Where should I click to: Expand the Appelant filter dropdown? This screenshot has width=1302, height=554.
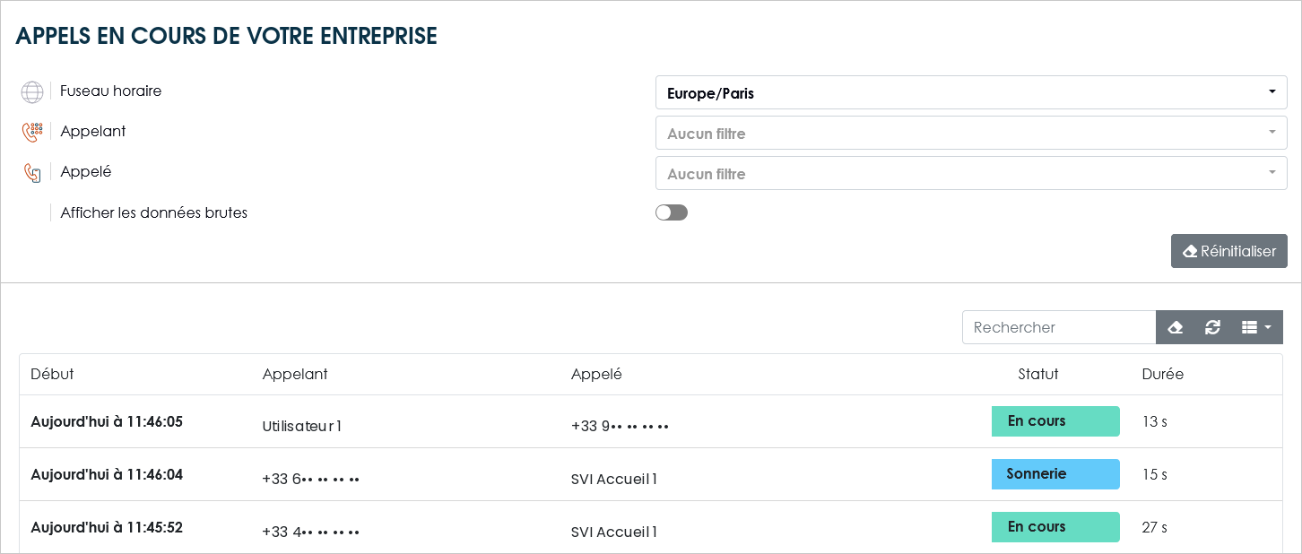971,133
